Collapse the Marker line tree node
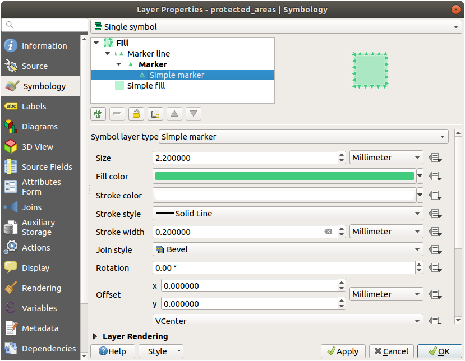Image resolution: width=465 pixels, height=361 pixels. pyautogui.click(x=107, y=54)
